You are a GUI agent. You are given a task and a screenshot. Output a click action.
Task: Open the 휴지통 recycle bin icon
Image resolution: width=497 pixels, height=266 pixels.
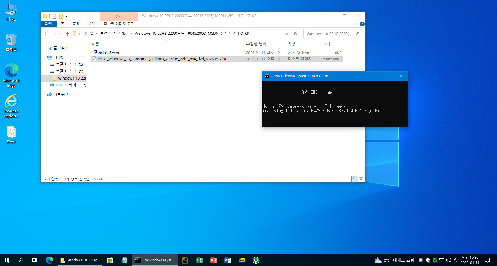[x=11, y=43]
